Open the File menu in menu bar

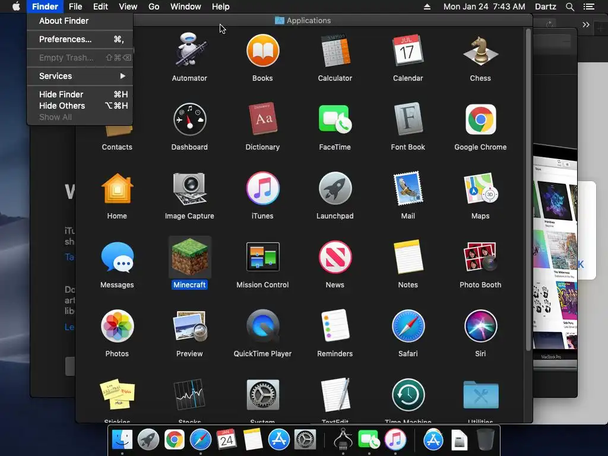point(75,7)
